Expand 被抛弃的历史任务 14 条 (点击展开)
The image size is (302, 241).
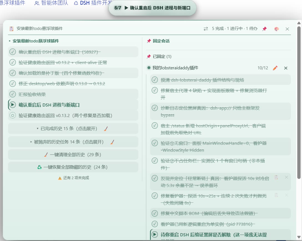click(x=73, y=142)
